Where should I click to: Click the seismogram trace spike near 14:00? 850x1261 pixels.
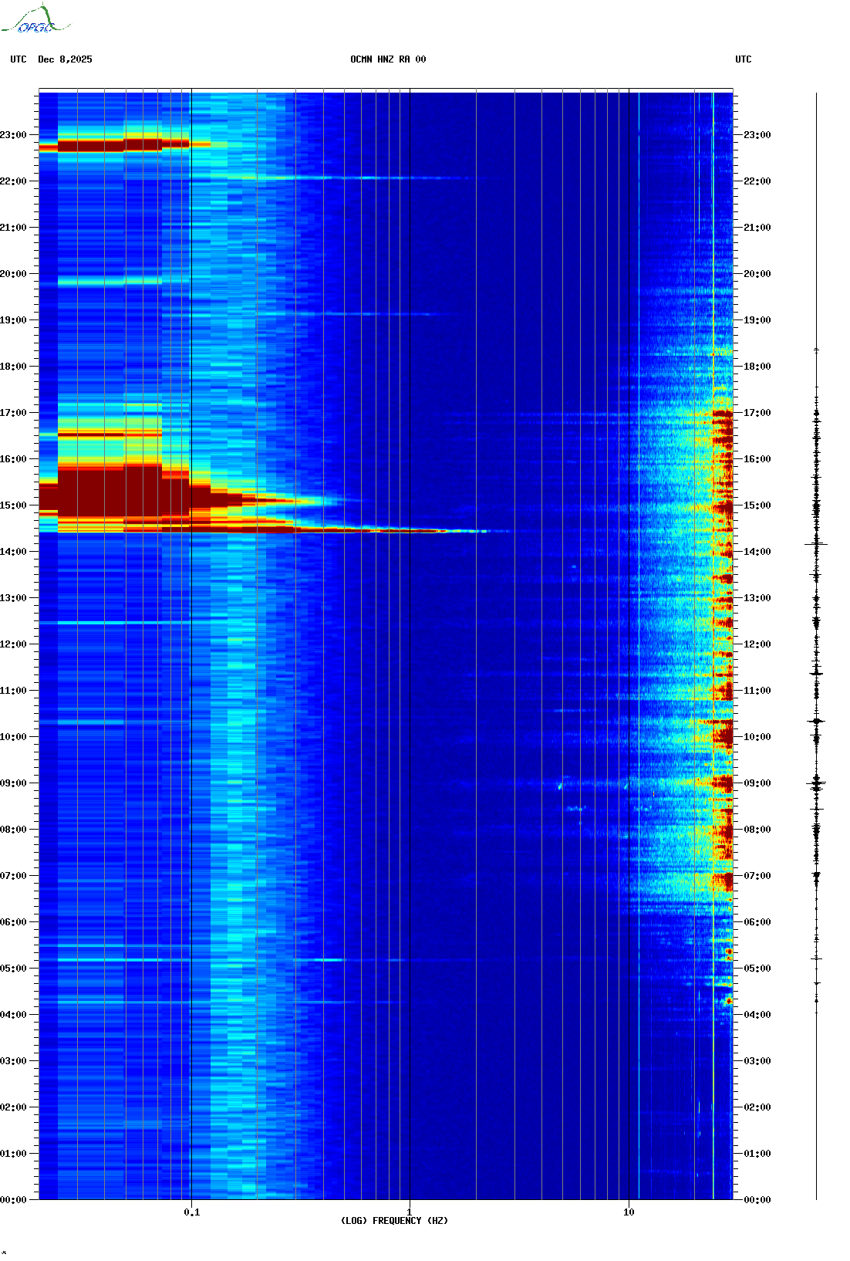point(816,544)
